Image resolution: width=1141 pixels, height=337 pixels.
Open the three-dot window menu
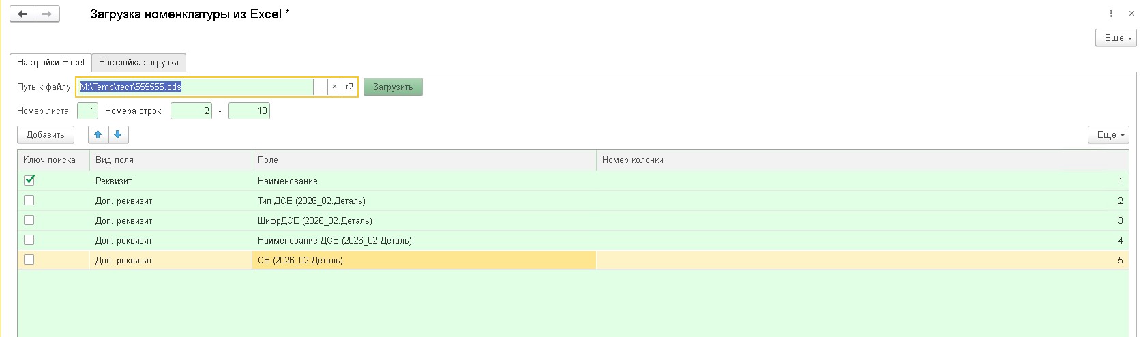(1111, 14)
